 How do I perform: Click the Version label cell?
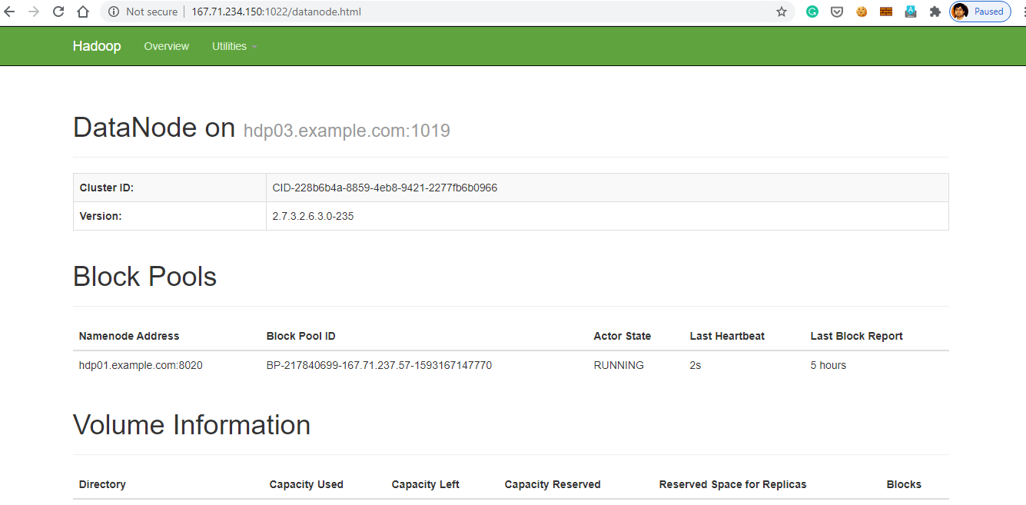[x=170, y=216]
